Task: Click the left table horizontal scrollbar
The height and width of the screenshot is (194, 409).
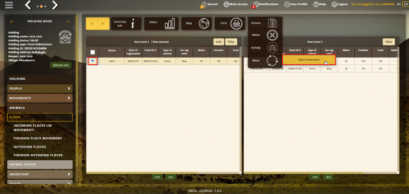Action: pos(142,173)
